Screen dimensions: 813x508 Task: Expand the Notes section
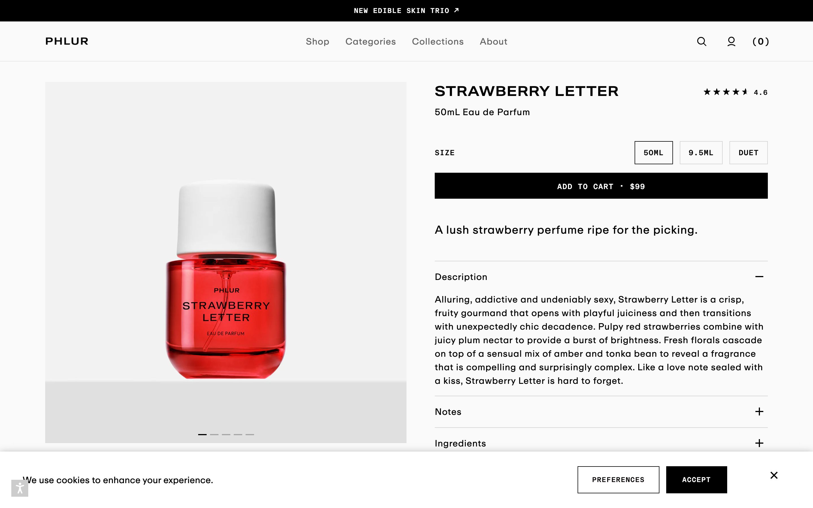759,411
